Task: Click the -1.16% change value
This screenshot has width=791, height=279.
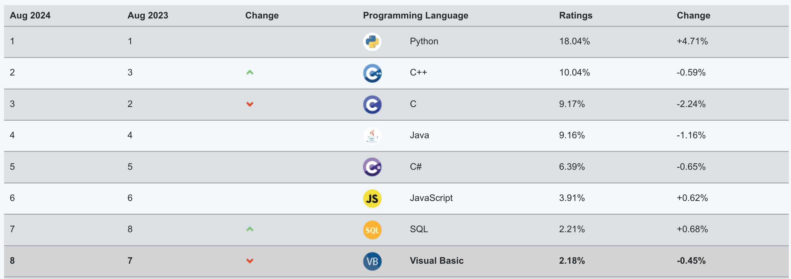Action: [x=691, y=135]
